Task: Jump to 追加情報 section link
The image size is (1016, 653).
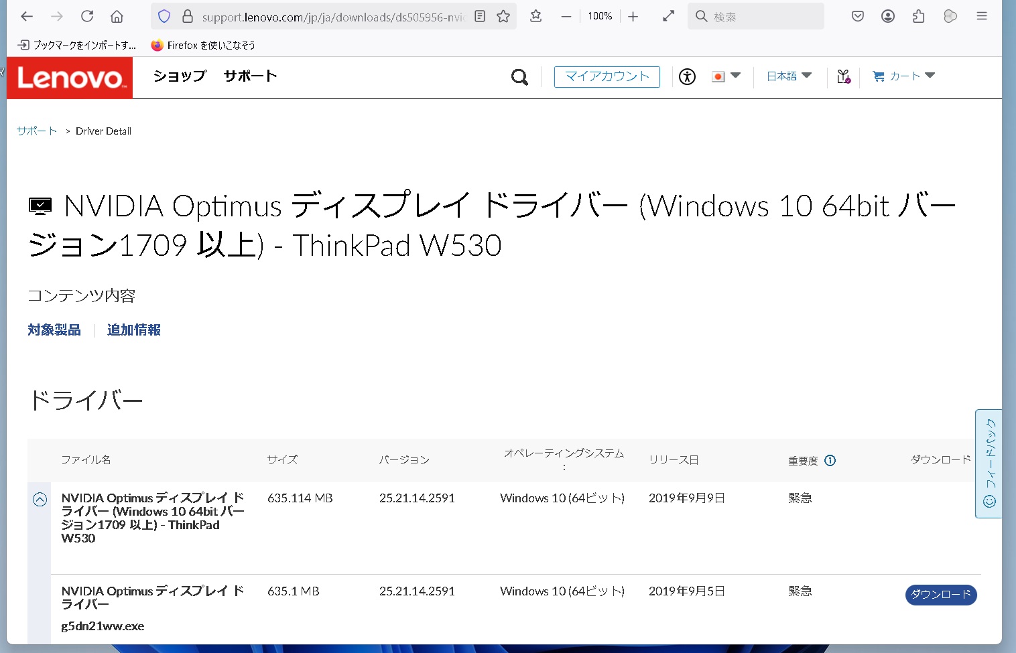Action: tap(134, 330)
